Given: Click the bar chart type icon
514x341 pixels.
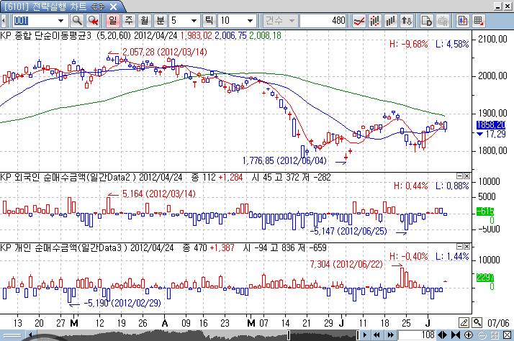Looking at the screenshot, I should pos(392,21).
